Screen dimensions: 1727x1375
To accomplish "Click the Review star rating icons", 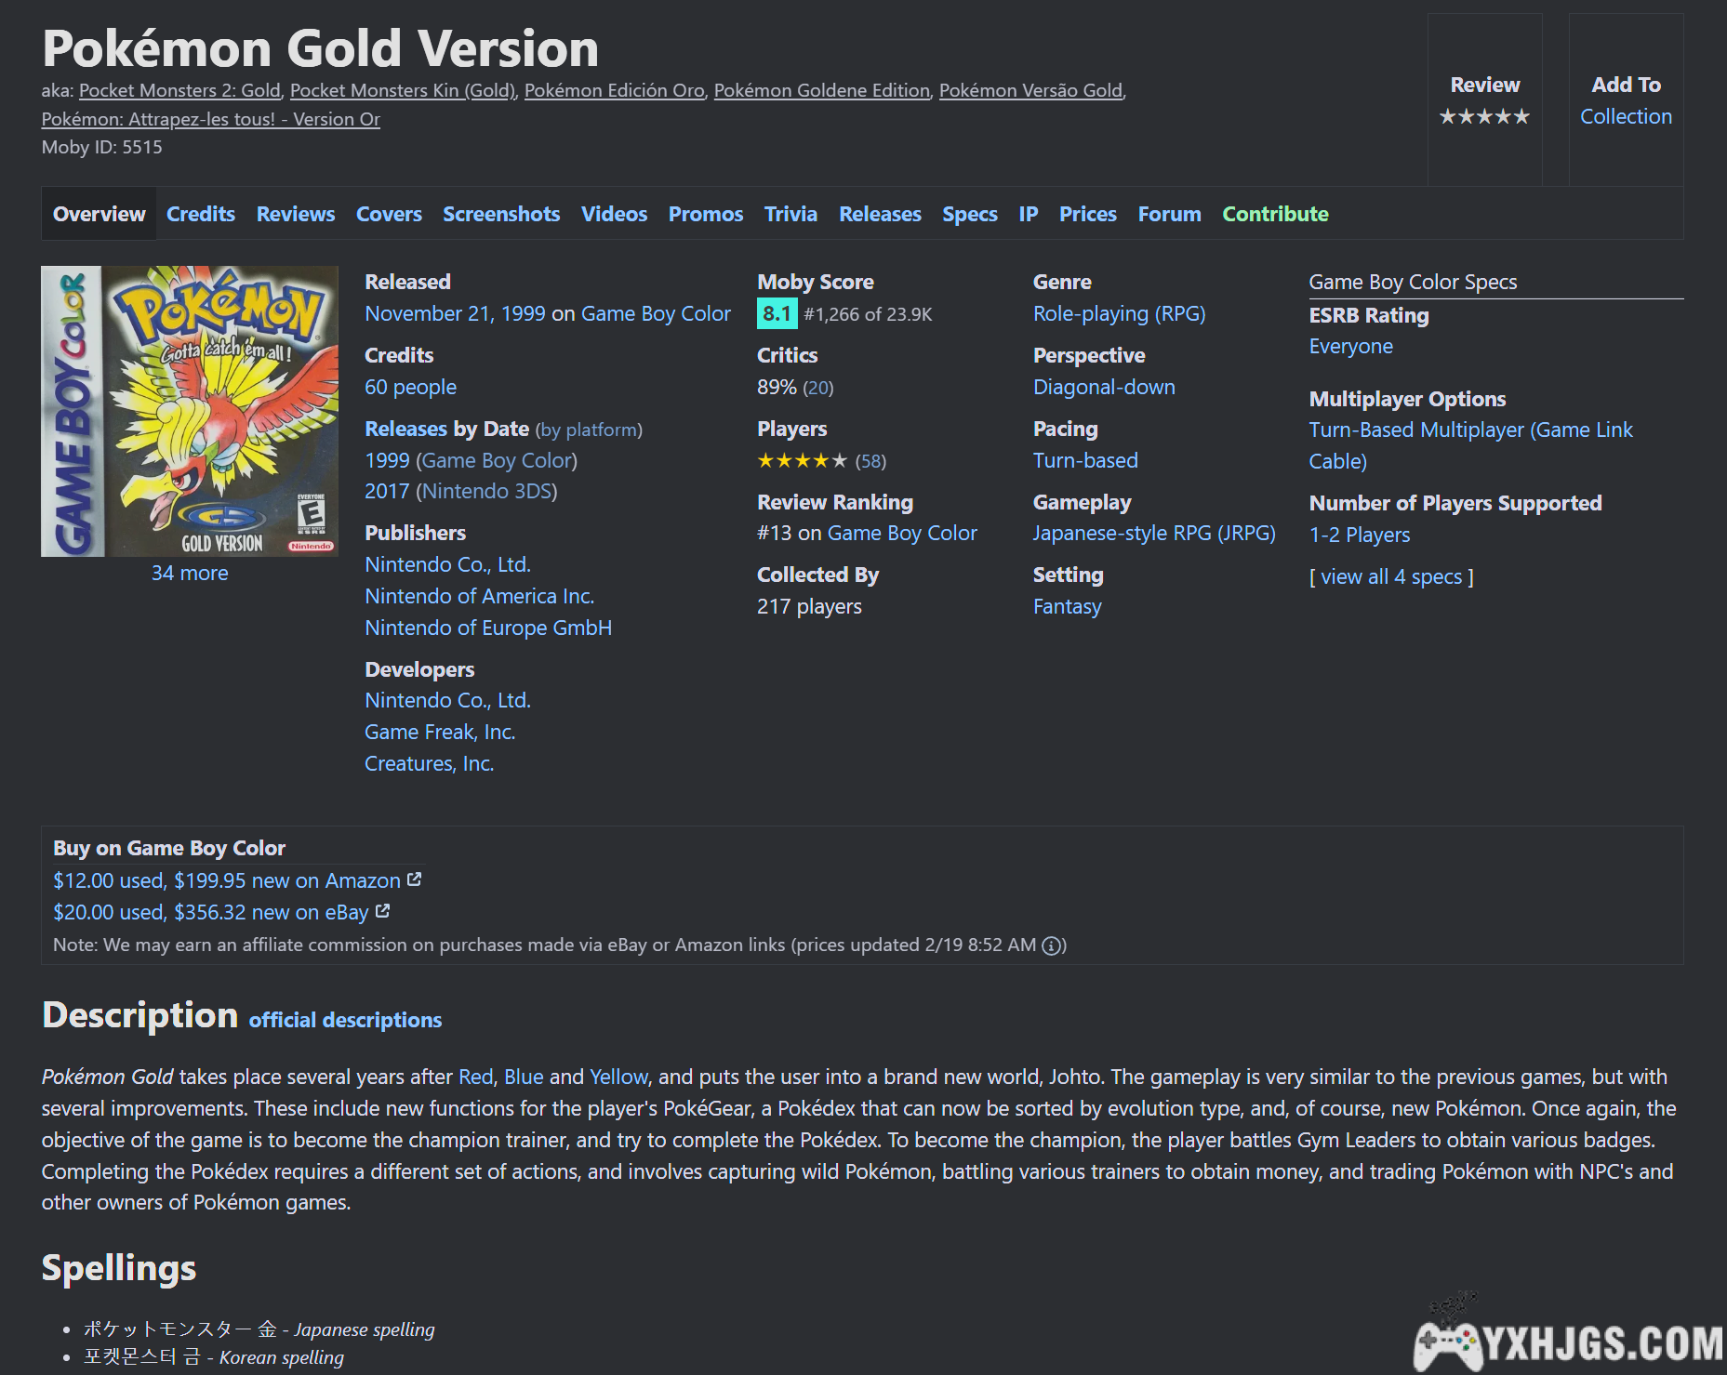I will [1484, 117].
